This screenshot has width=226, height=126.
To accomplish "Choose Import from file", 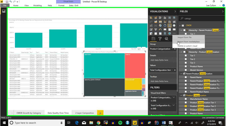I will 189,37.
